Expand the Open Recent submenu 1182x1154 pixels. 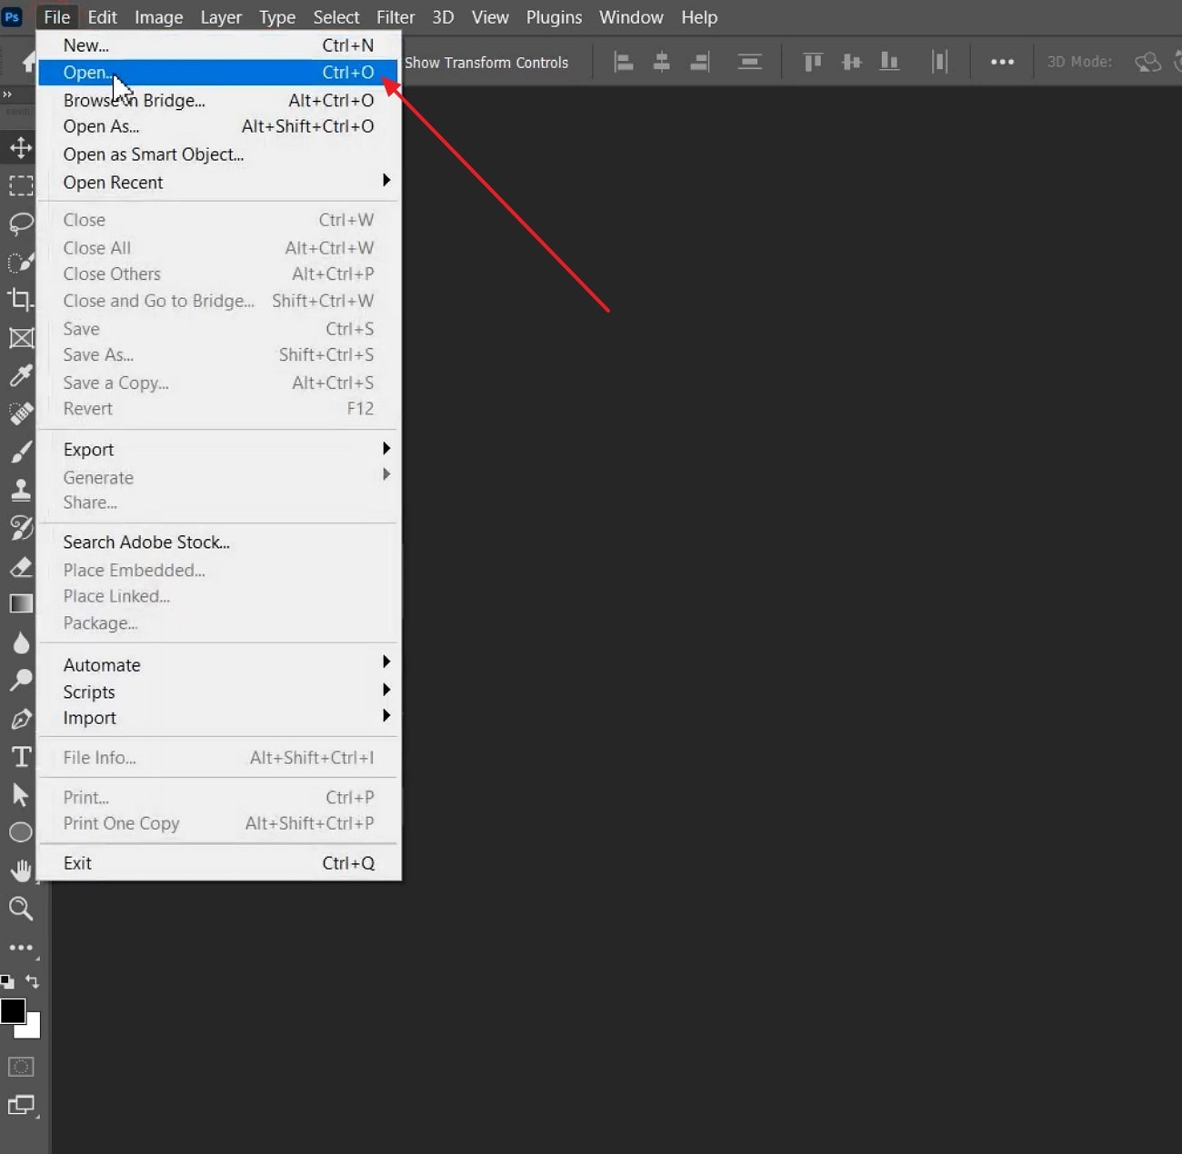(x=113, y=182)
